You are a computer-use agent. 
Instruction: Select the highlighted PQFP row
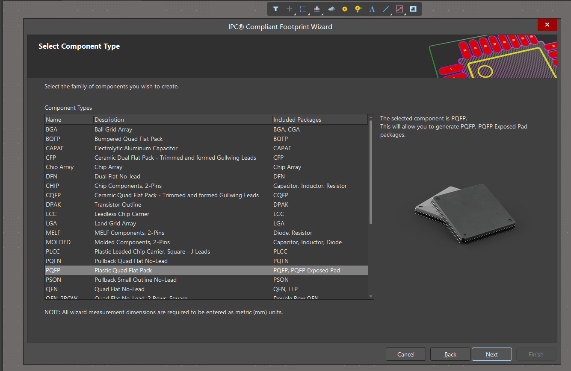click(206, 270)
